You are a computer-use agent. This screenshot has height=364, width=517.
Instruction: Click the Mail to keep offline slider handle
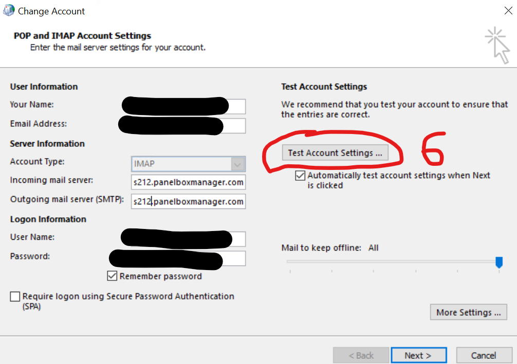pyautogui.click(x=498, y=262)
